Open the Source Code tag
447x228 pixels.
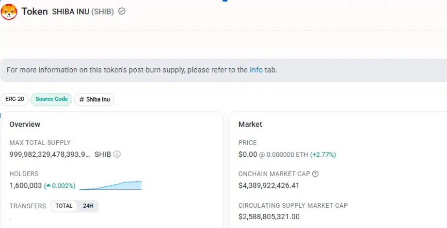pos(51,99)
